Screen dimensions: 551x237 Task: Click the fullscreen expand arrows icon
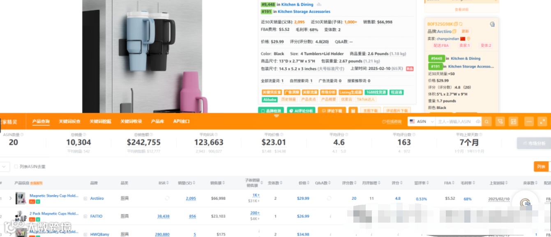[542, 121]
